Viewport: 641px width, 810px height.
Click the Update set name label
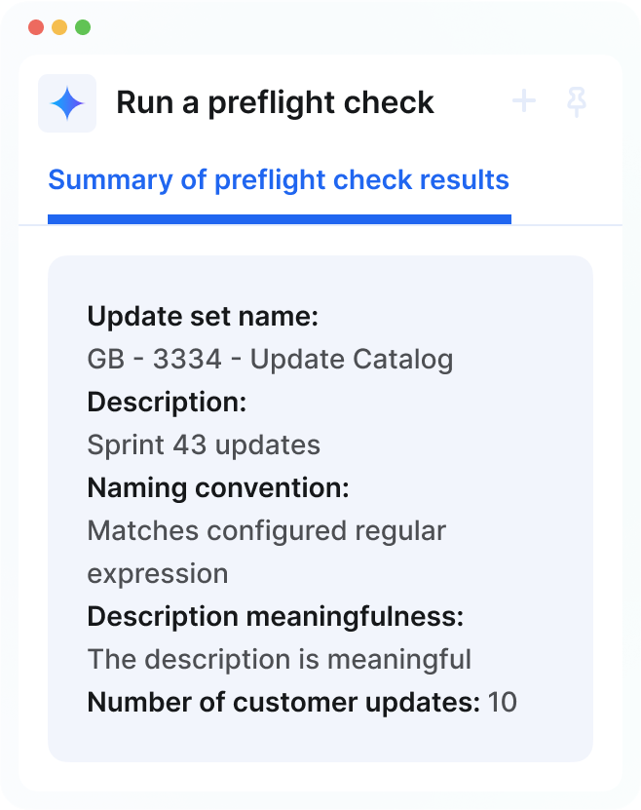coord(203,316)
